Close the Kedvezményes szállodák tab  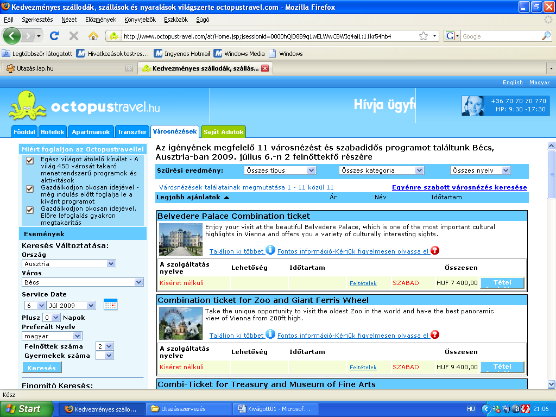tap(265, 68)
